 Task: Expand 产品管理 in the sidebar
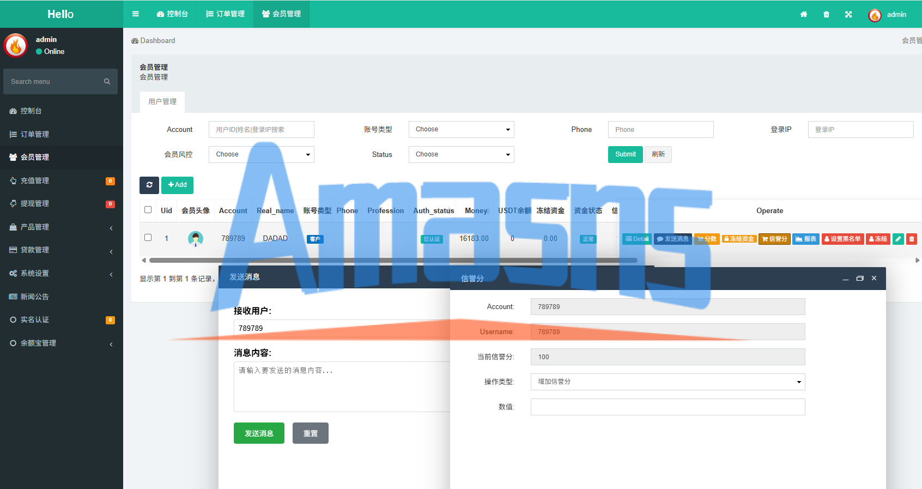pos(62,227)
